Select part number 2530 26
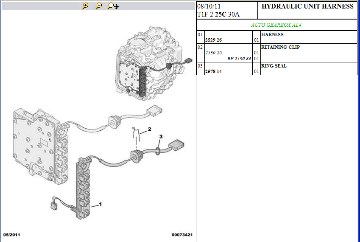This screenshot has height=242, width=360. 213,53
